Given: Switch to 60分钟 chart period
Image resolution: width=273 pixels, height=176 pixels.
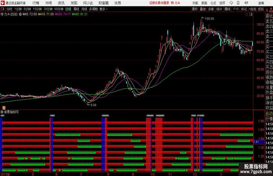Looking at the screenshot, I should (58, 9).
